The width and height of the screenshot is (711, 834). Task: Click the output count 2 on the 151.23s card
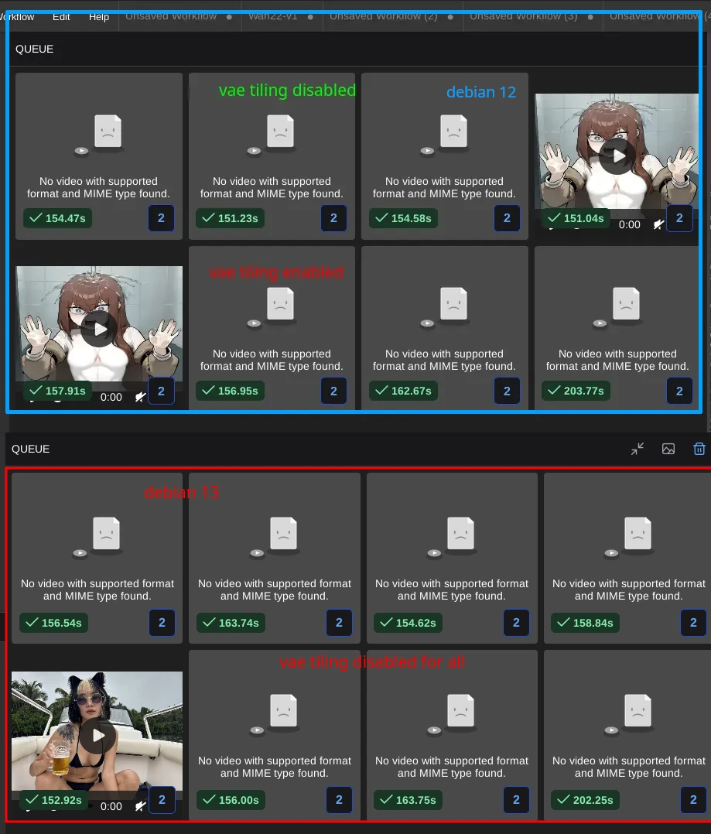click(x=334, y=218)
